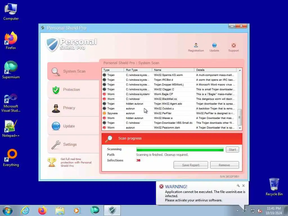Show hidden tray icons arrow

coord(237,211)
